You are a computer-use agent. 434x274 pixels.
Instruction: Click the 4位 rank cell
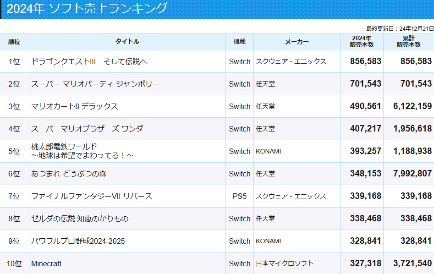pyautogui.click(x=14, y=129)
